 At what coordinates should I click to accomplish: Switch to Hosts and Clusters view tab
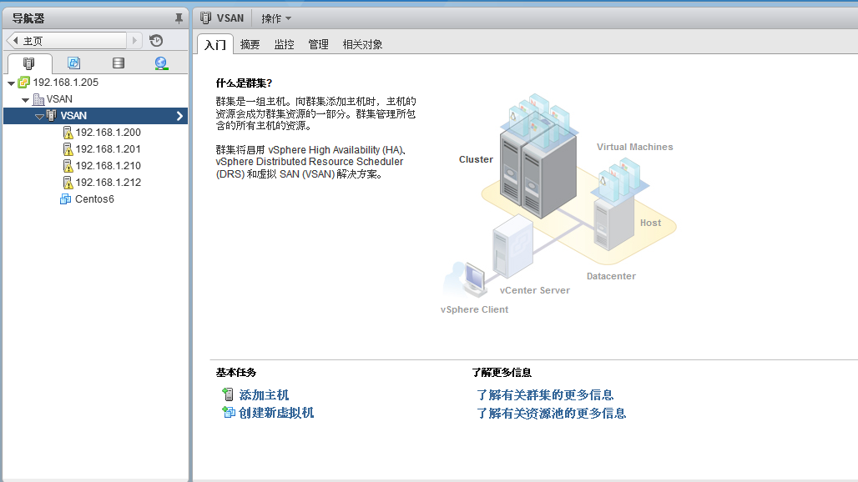tap(29, 63)
